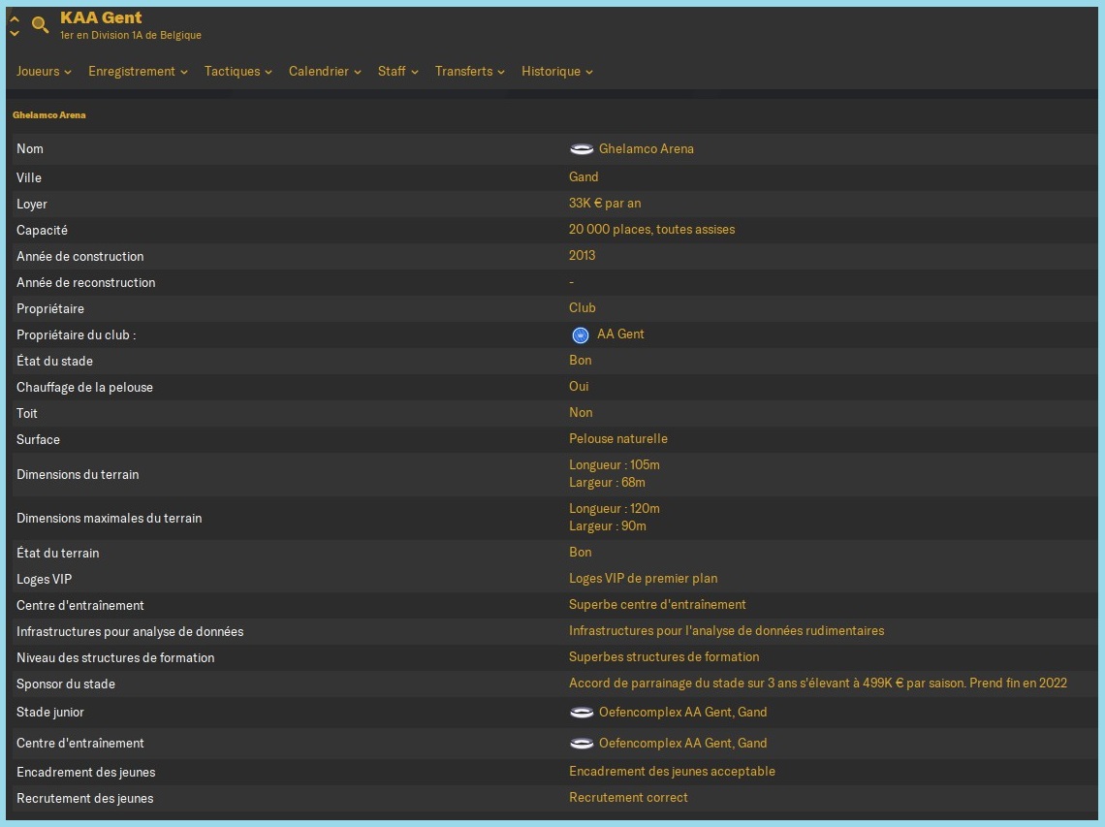Click the down arrow beside the club name
Image resolution: width=1105 pixels, height=827 pixels.
15,33
